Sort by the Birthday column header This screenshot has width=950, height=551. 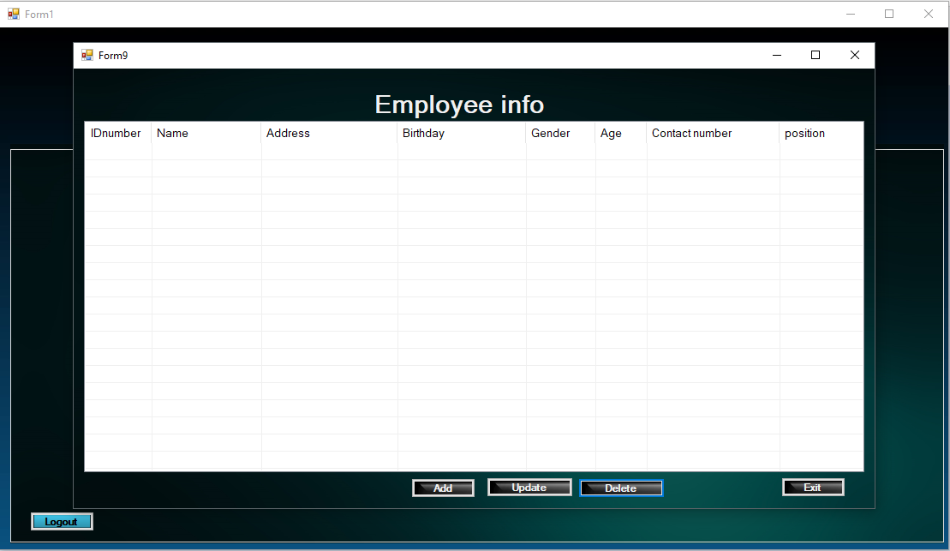click(461, 134)
